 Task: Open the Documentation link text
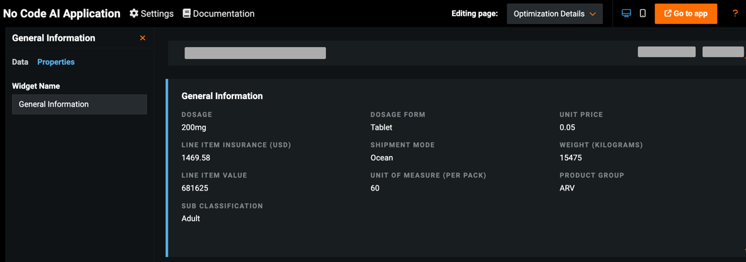pyautogui.click(x=224, y=13)
